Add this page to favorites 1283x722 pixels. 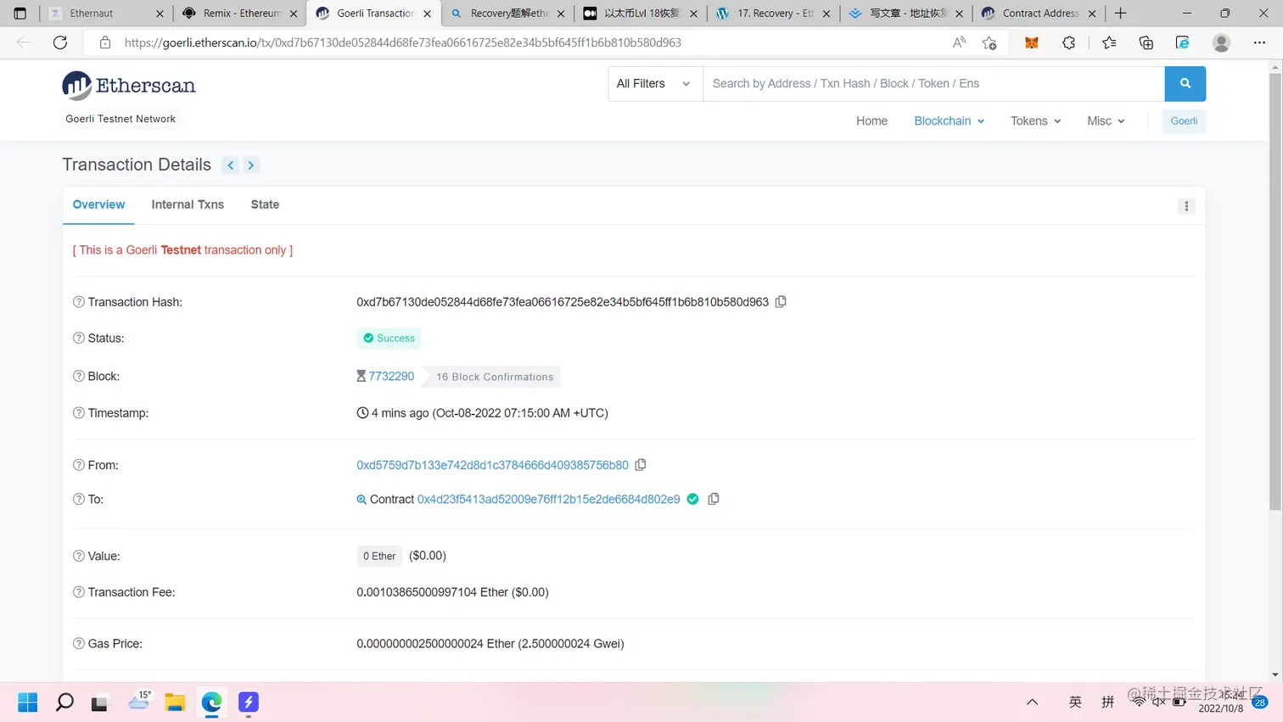point(989,42)
